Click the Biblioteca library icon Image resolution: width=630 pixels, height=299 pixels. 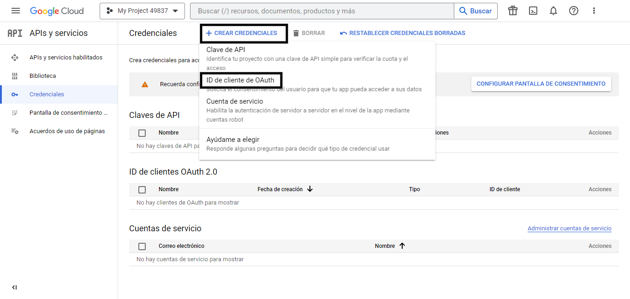(x=15, y=76)
